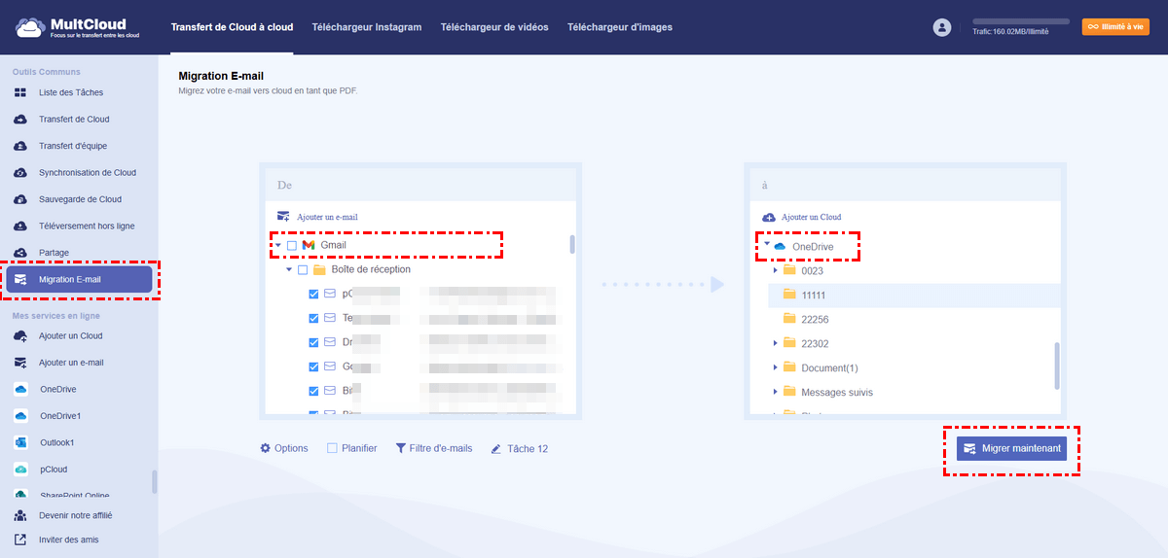
Task: Select the Document(1) folder name
Action: 829,367
